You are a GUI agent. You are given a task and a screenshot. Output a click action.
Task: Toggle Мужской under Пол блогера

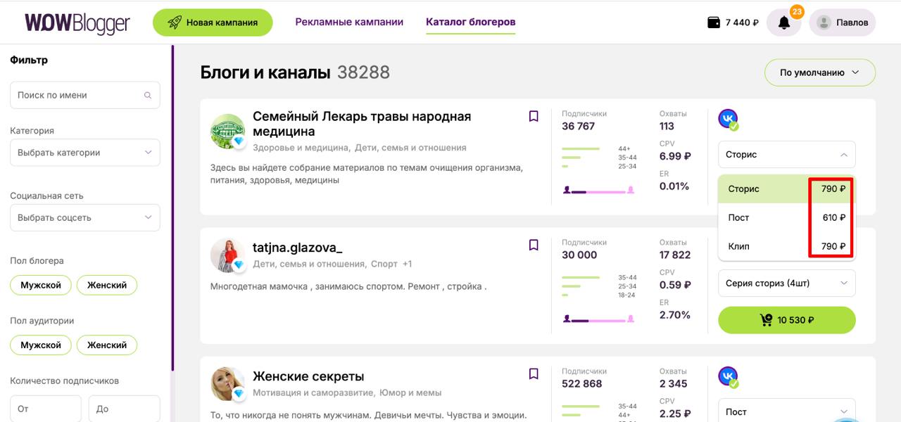click(41, 285)
